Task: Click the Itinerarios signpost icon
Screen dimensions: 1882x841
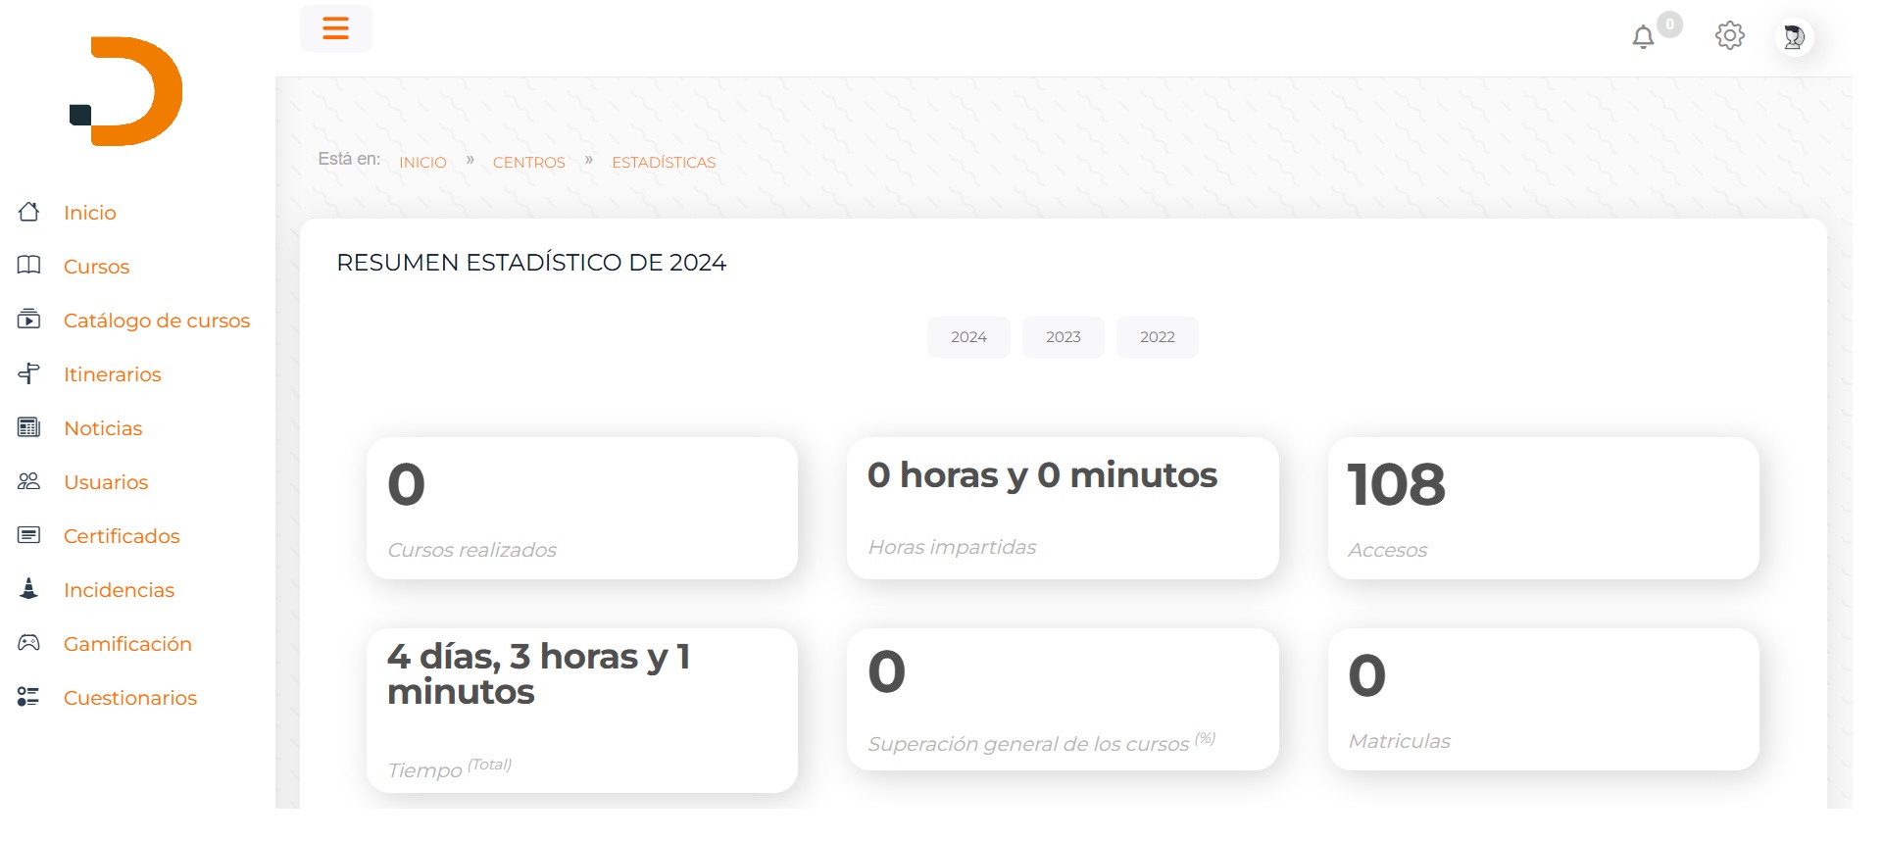Action: pyautogui.click(x=29, y=373)
